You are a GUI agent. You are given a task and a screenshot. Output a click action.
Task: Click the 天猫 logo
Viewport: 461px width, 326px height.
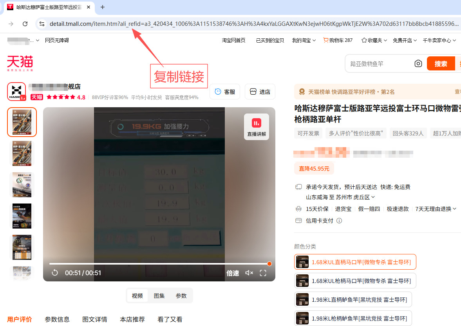20,63
